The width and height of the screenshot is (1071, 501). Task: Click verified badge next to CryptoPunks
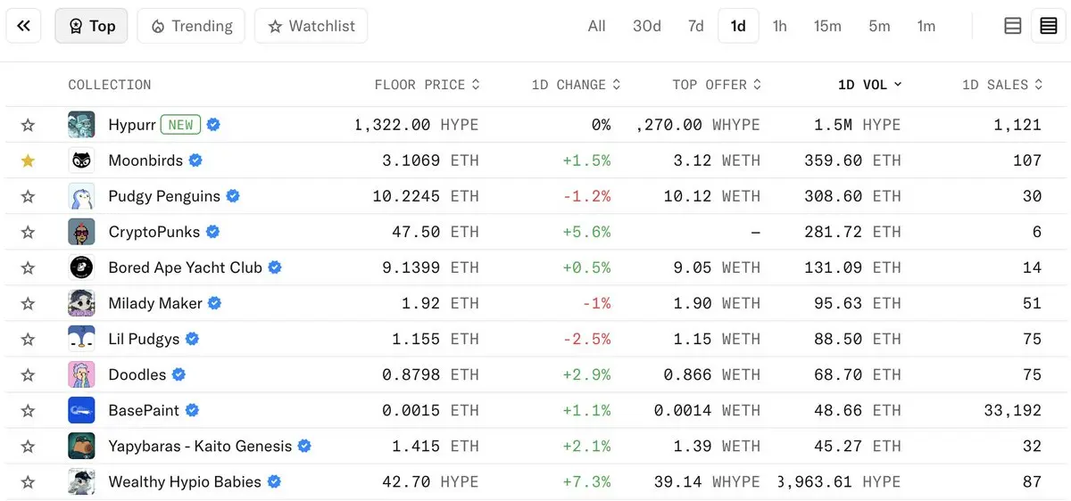(212, 232)
